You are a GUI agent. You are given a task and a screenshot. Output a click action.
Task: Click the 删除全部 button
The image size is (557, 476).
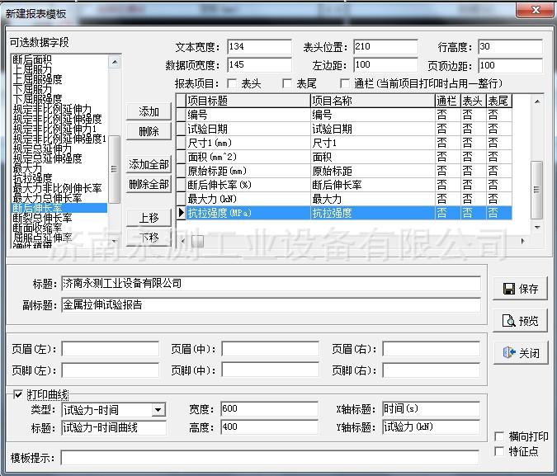pos(149,184)
